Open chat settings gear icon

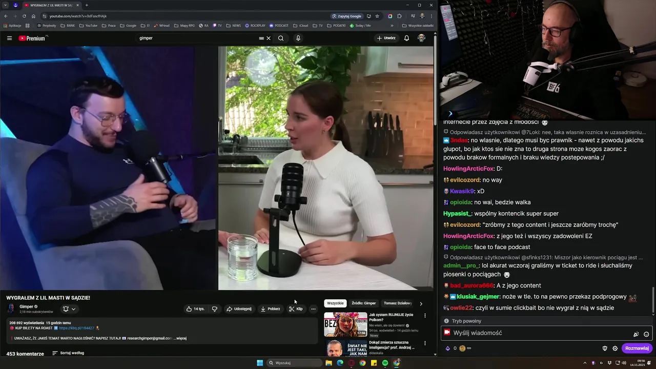(x=615, y=348)
